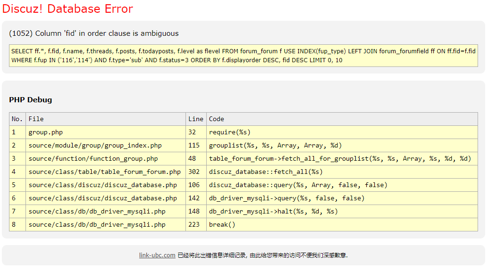Screen dimensions: 496x271
Task: Click the grouplist code cell
Action: pos(275,146)
